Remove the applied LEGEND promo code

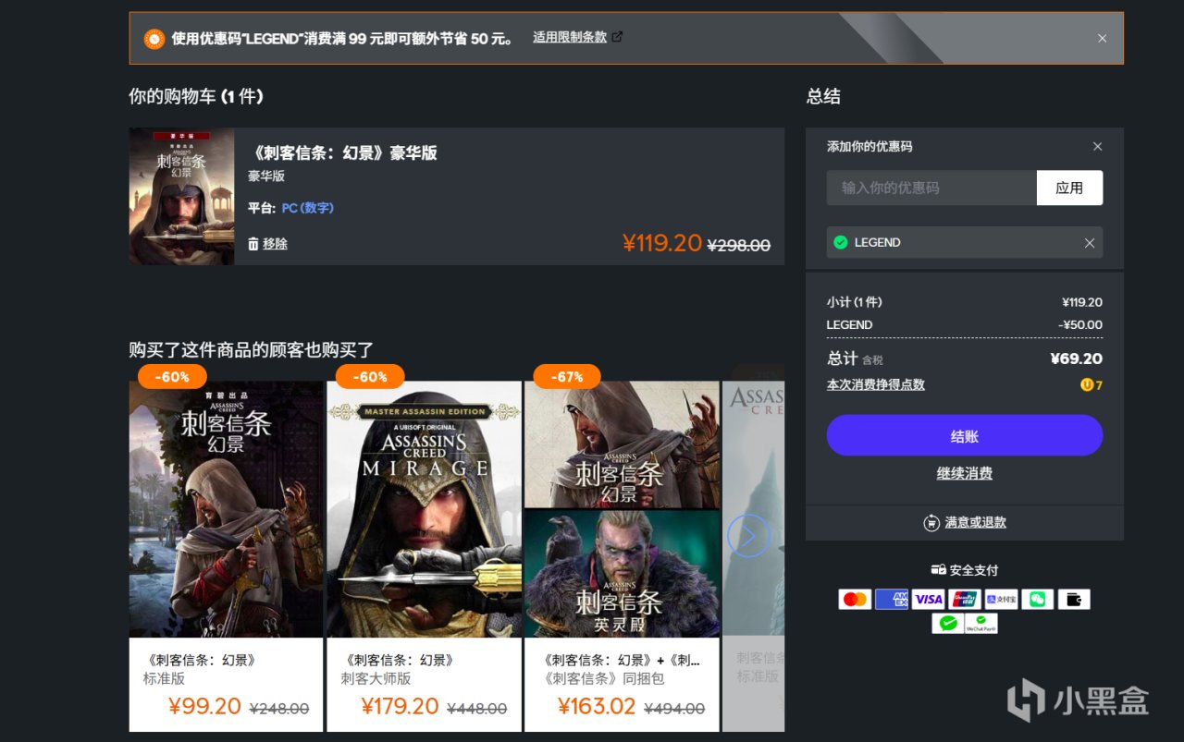click(x=1090, y=243)
